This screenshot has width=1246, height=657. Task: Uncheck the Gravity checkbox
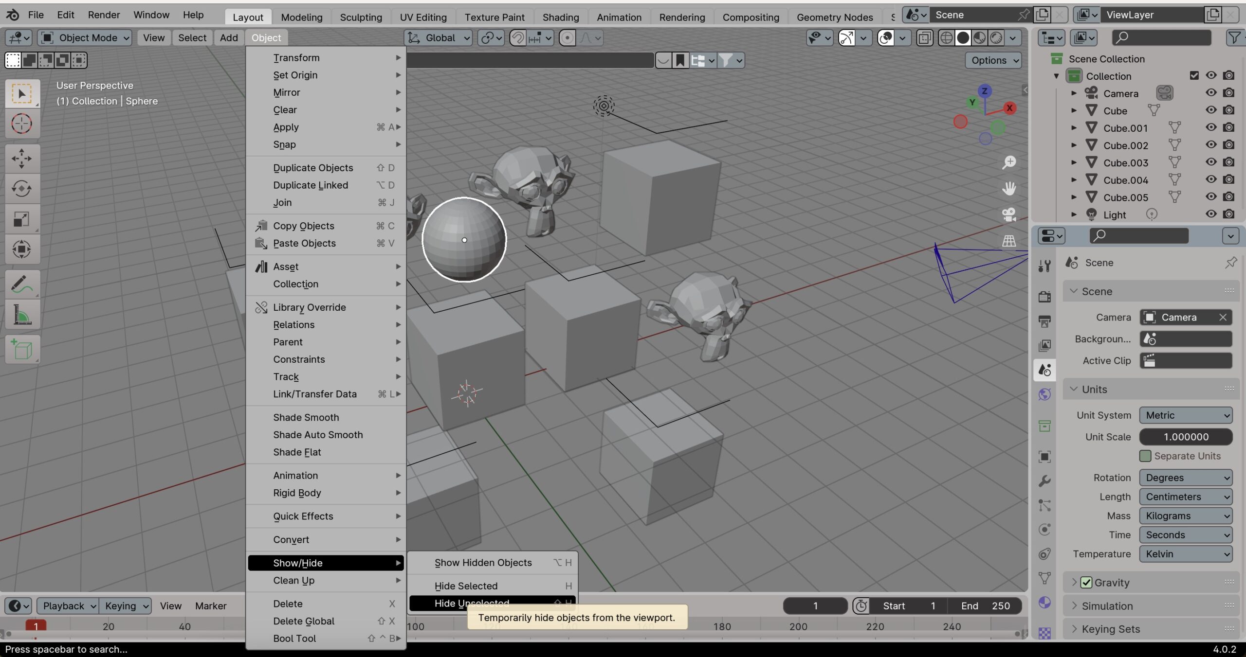(1086, 582)
